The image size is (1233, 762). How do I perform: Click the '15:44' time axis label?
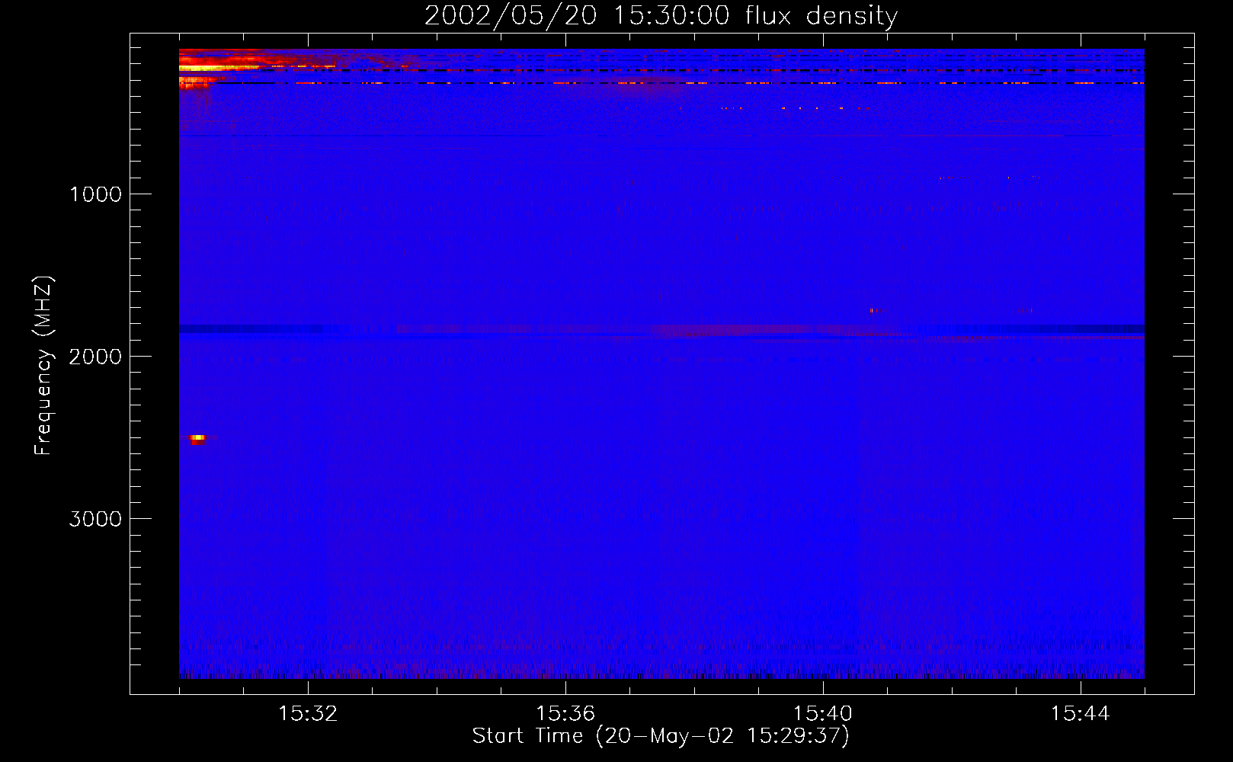click(1080, 714)
